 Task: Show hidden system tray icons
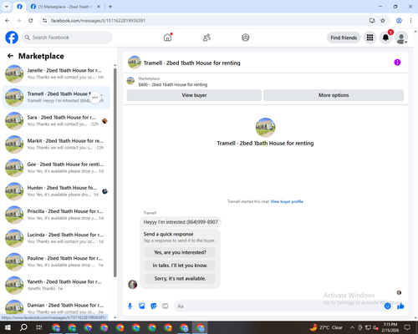tap(352, 327)
